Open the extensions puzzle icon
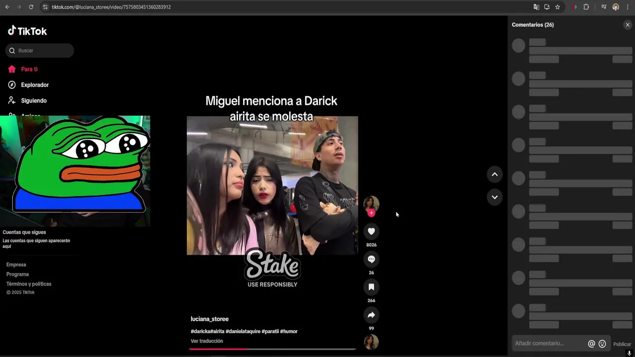This screenshot has height=357, width=635. 586,7
